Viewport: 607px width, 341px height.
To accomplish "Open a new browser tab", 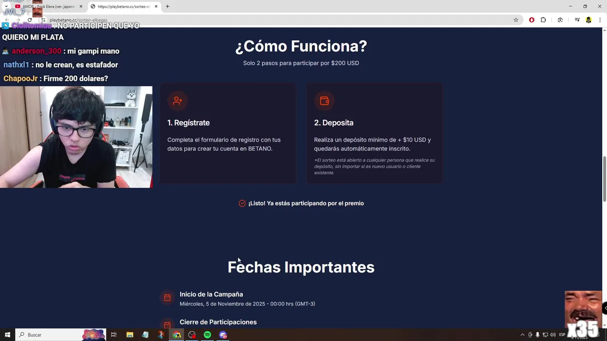I will tap(167, 7).
